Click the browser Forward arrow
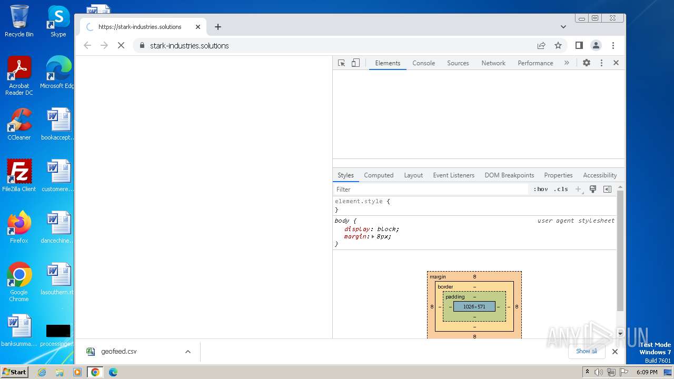Screen dimensions: 674x379 pyautogui.click(x=104, y=46)
